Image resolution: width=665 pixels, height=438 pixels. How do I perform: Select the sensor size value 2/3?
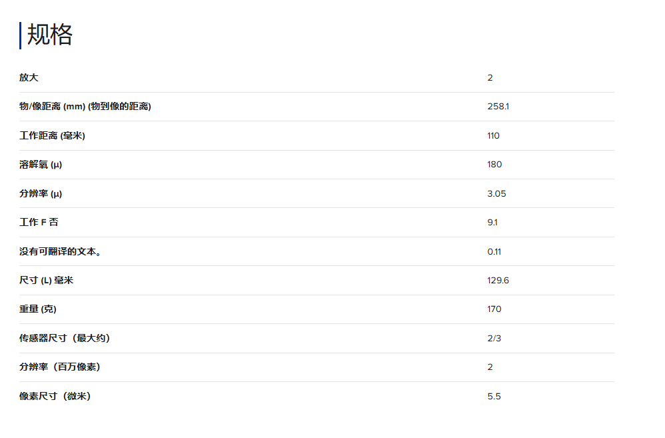494,338
